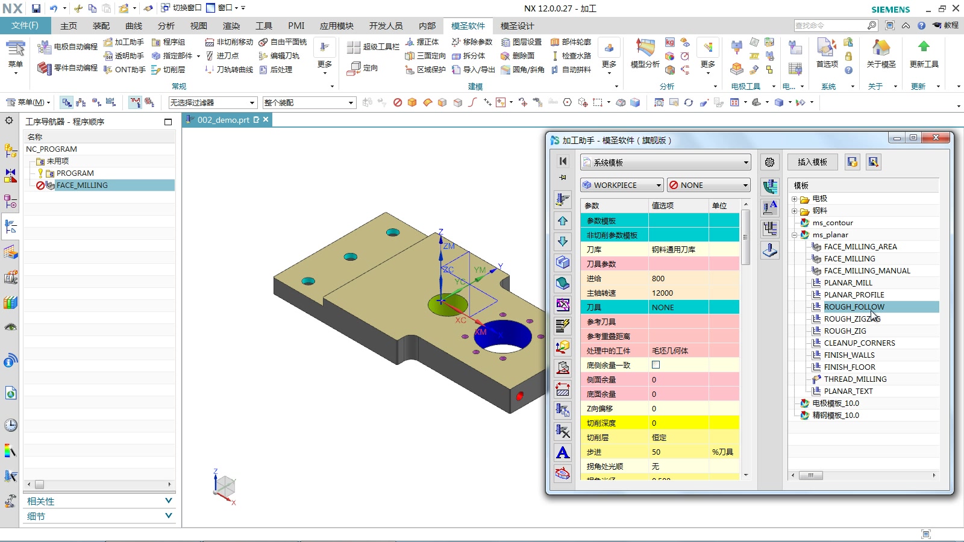The height and width of the screenshot is (542, 964).
Task: Click the down arrow icon in 加工助手 dialog
Action: 563,241
